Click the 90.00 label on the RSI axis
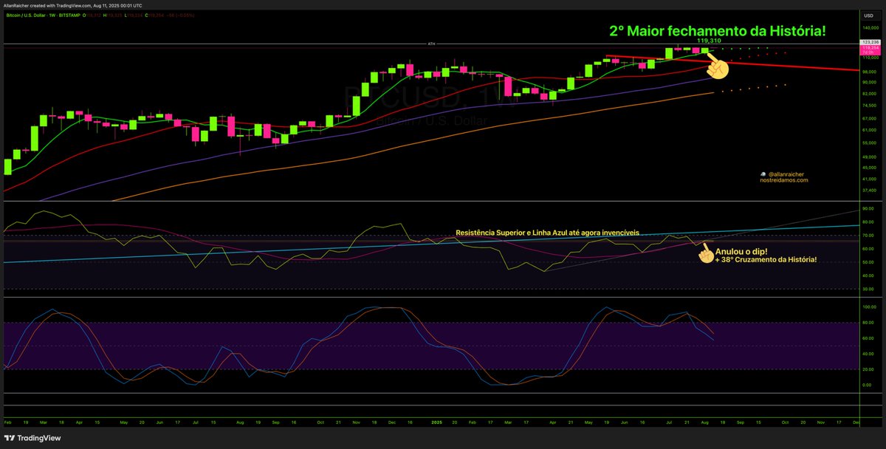The height and width of the screenshot is (449, 886). click(868, 209)
